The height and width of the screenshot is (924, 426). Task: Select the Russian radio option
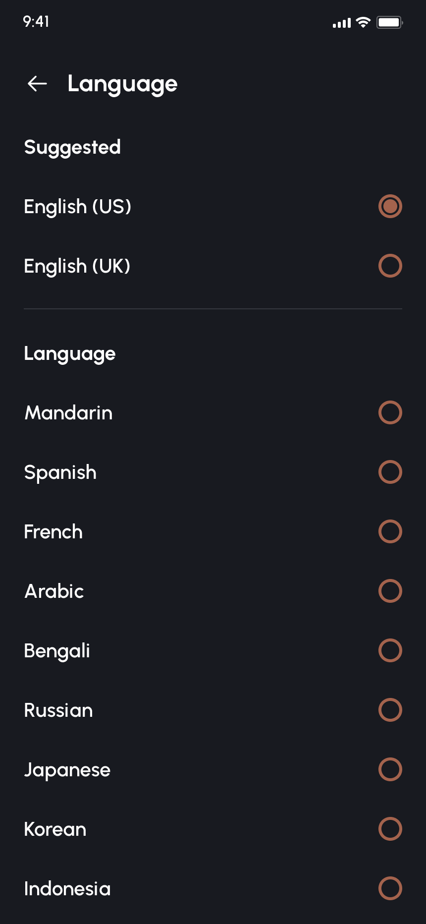pos(390,710)
